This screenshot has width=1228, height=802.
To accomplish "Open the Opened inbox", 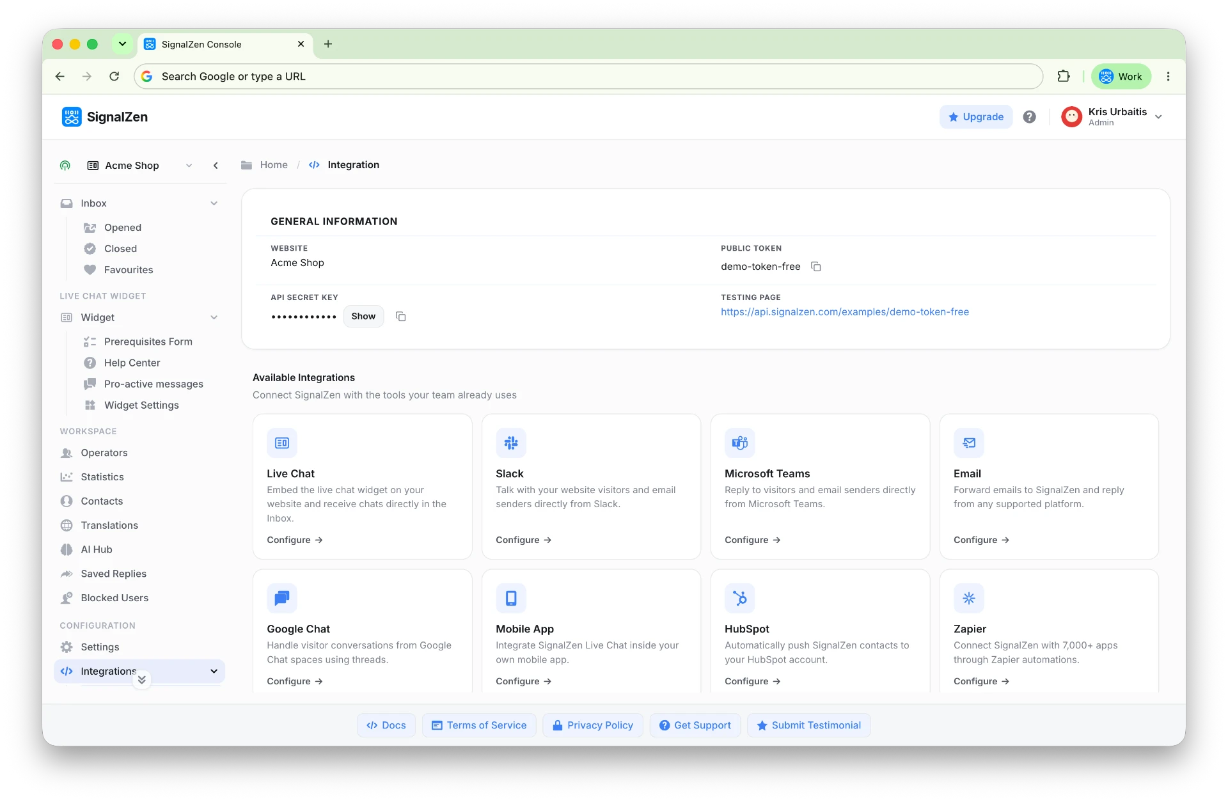I will (122, 228).
